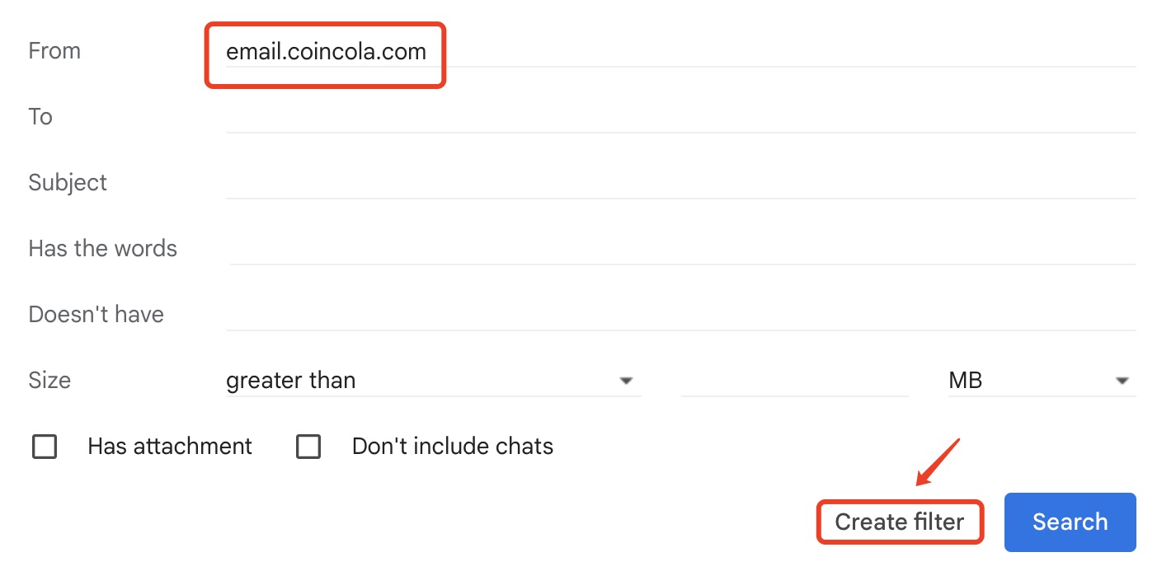1176x585 pixels.
Task: Click the 'From' field label
Action: pos(54,51)
